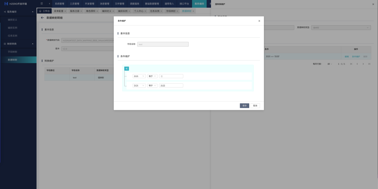Open the 开发管理 top menu

coord(90,3)
